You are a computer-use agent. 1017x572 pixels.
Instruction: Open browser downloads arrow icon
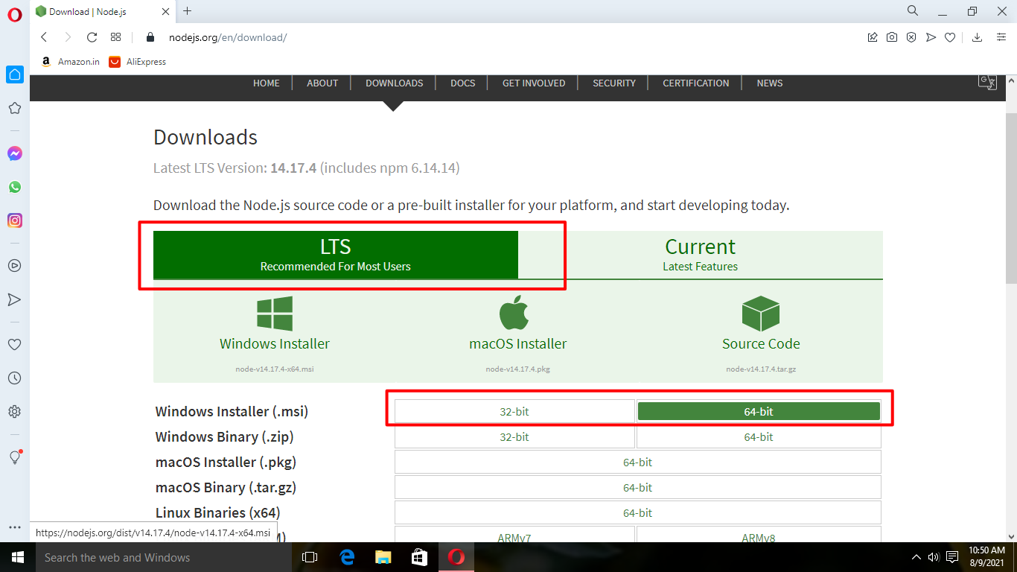(x=978, y=37)
